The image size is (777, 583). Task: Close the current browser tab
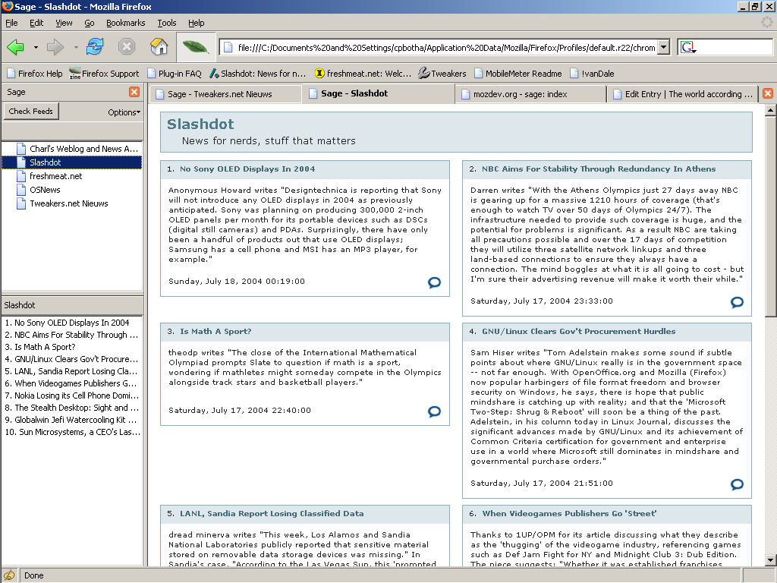click(x=768, y=93)
